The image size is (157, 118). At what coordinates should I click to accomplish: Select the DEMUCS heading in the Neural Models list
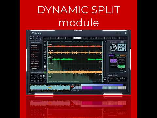tap(34, 45)
